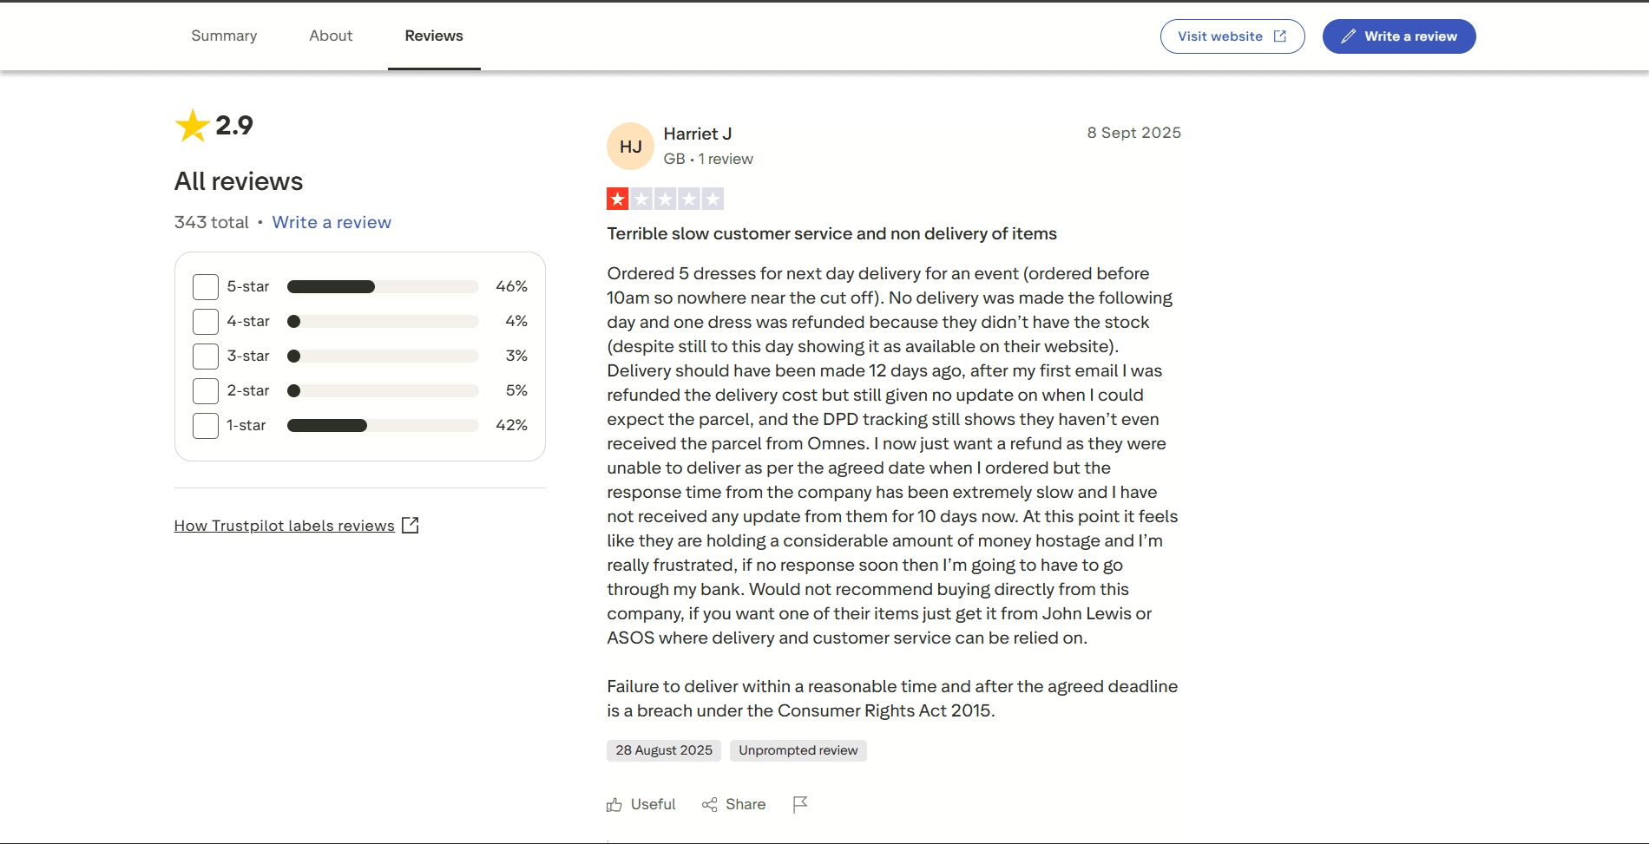Click the red star in Harriet's one-star rating
This screenshot has width=1649, height=844.
tap(617, 199)
